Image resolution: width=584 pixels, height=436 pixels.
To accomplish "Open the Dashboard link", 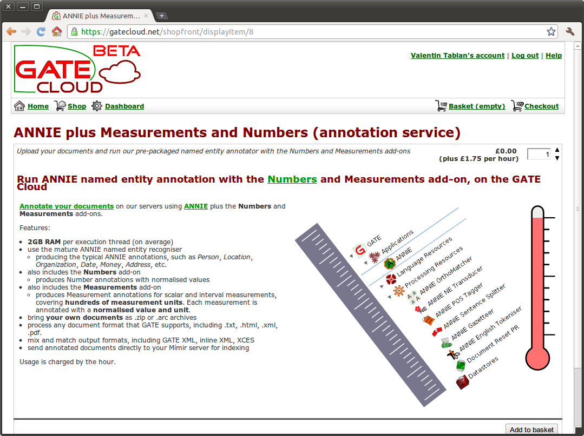I will [x=124, y=106].
